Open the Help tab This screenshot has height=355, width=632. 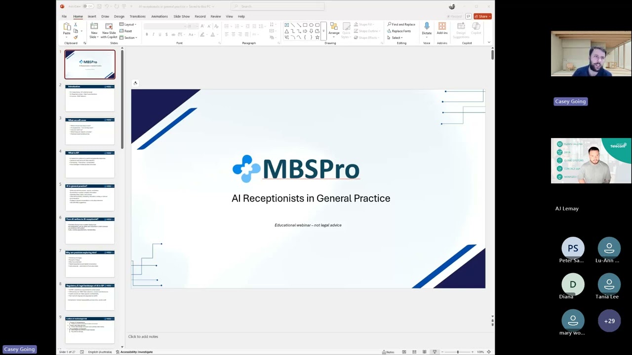click(241, 16)
